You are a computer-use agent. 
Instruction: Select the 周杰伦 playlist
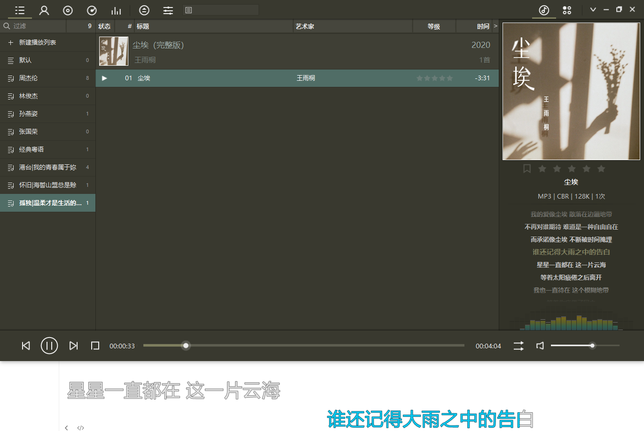(47, 78)
